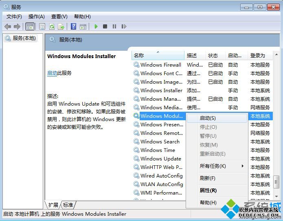The width and height of the screenshot is (283, 221).
Task: Select the Windows Time service row
Action: click(x=159, y=150)
